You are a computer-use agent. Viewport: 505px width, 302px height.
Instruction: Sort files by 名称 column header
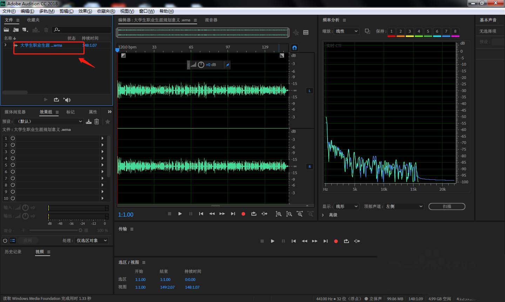pyautogui.click(x=10, y=38)
